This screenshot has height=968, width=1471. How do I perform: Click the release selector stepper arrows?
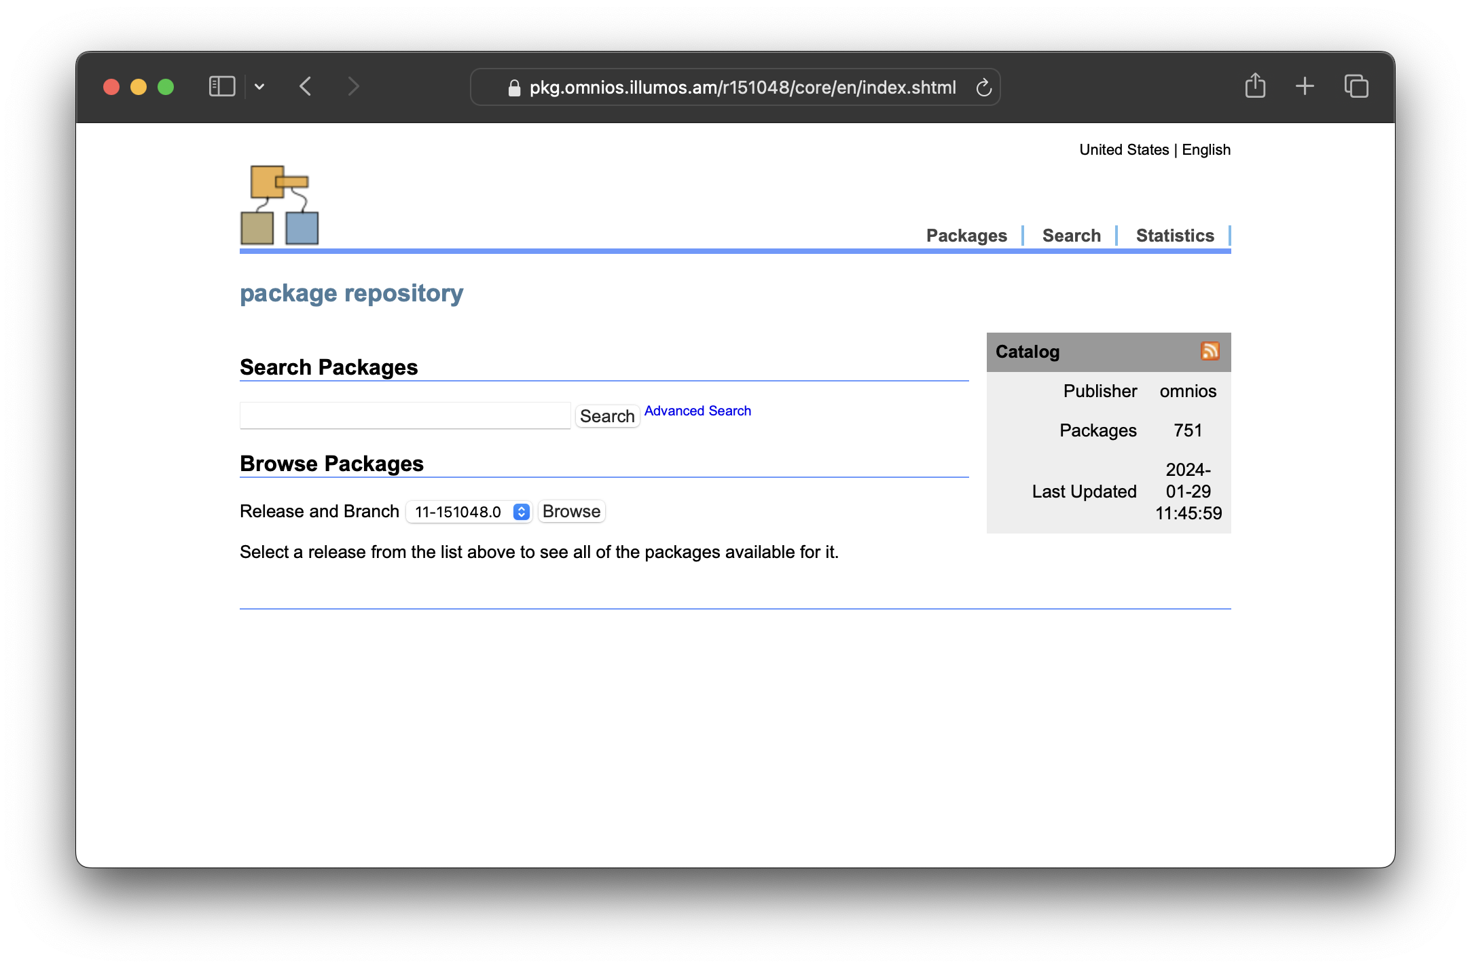(x=520, y=511)
